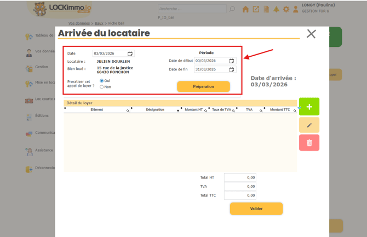Click the red trash delete button
The height and width of the screenshot is (237, 367).
click(x=309, y=143)
